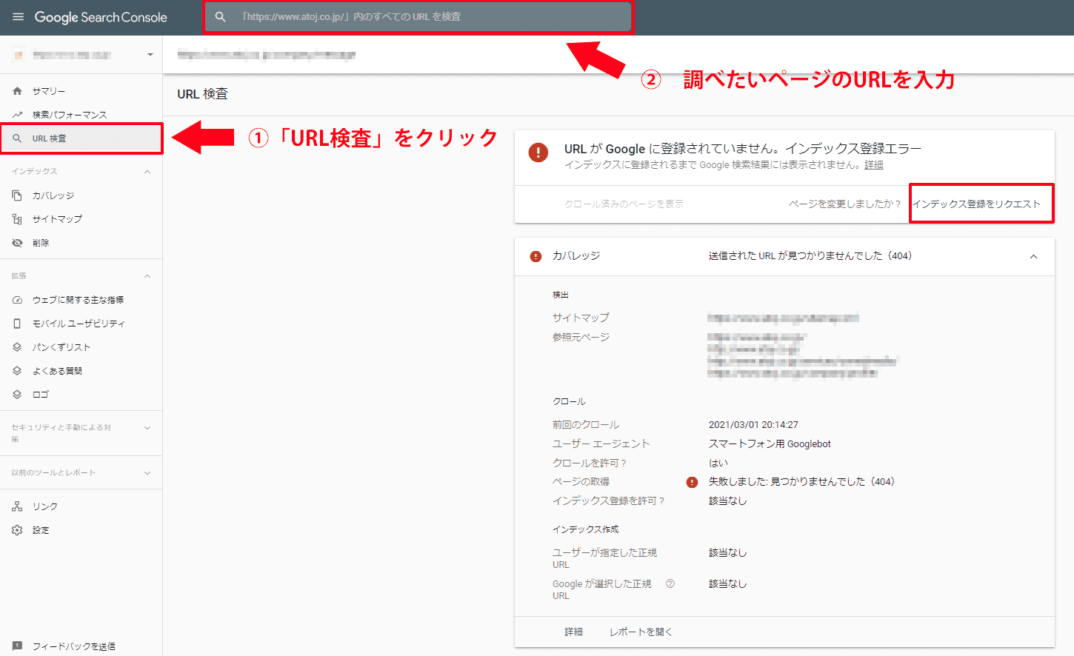The image size is (1074, 656).
Task: Open the property selector dropdown
Action: [x=150, y=55]
